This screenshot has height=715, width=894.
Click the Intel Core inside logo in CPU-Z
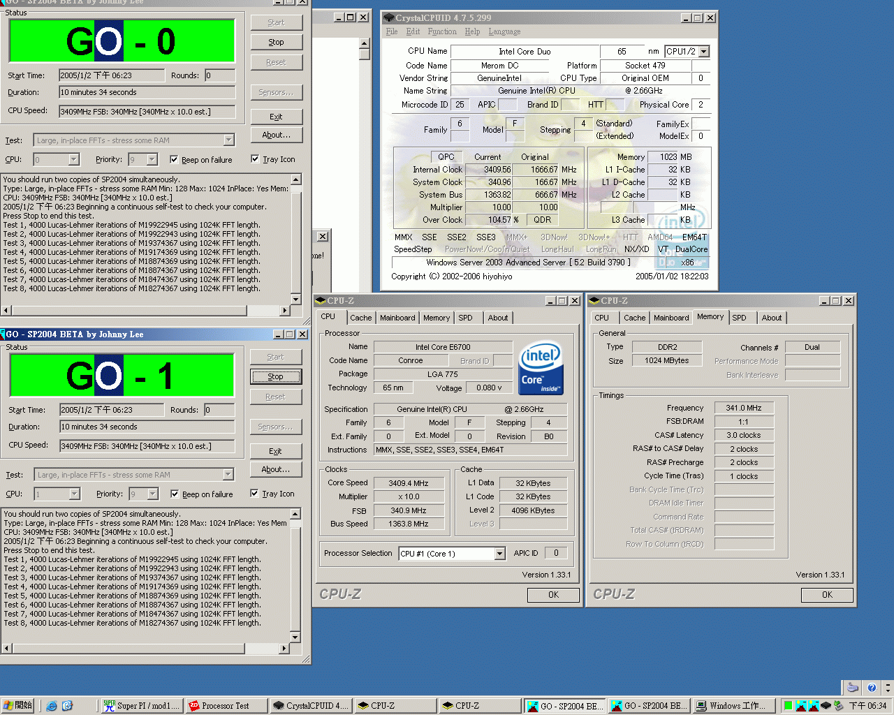[x=541, y=368]
